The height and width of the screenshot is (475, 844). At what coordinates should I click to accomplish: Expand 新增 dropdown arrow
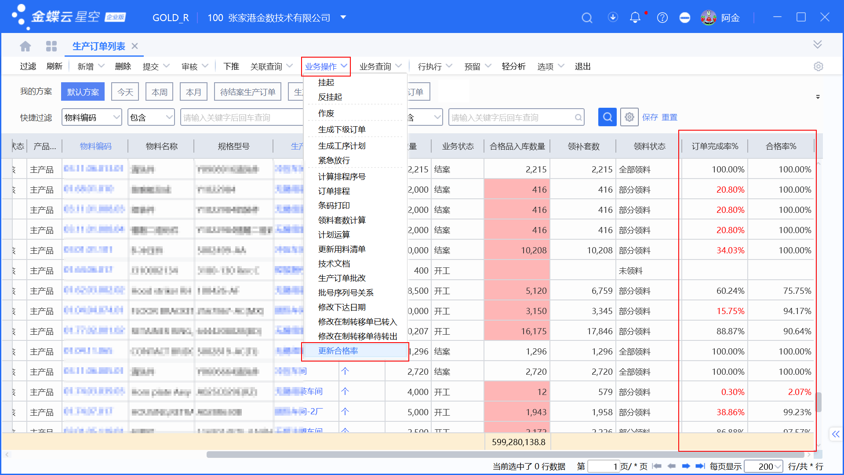(x=102, y=66)
